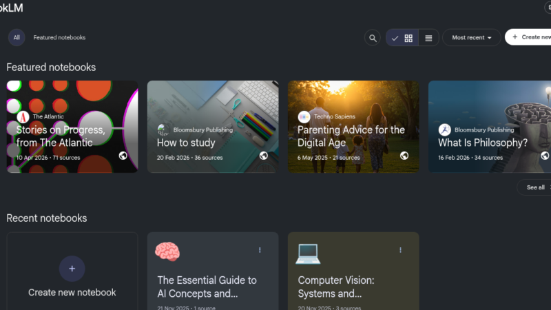Click the Techno Sapiens publisher name

pyautogui.click(x=335, y=116)
